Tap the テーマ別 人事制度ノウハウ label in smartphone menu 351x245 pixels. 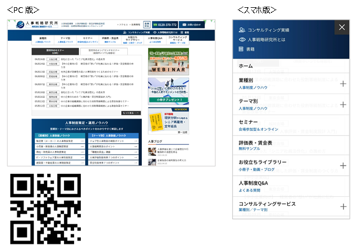(253, 104)
